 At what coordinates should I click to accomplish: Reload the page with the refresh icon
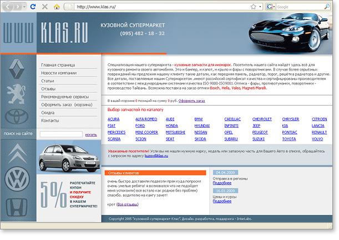(x=33, y=7)
